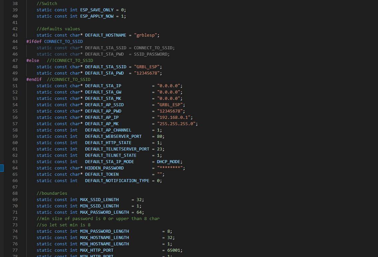Place cursor in the //Switch comment
The image size is (378, 257).
tap(46, 3)
